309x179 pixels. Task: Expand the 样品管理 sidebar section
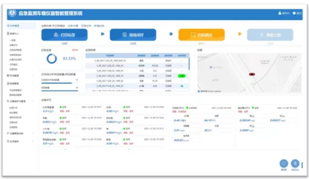tap(20, 75)
